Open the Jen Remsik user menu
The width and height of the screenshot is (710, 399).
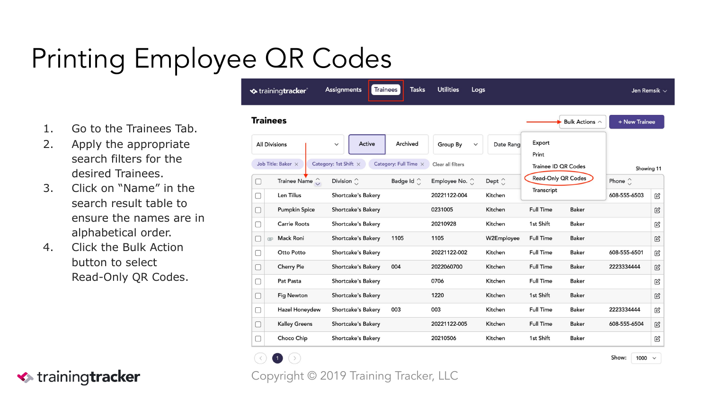[x=649, y=91]
